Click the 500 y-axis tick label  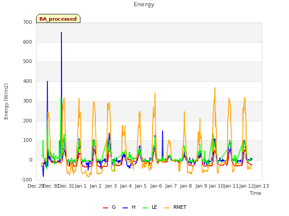(x=28, y=62)
